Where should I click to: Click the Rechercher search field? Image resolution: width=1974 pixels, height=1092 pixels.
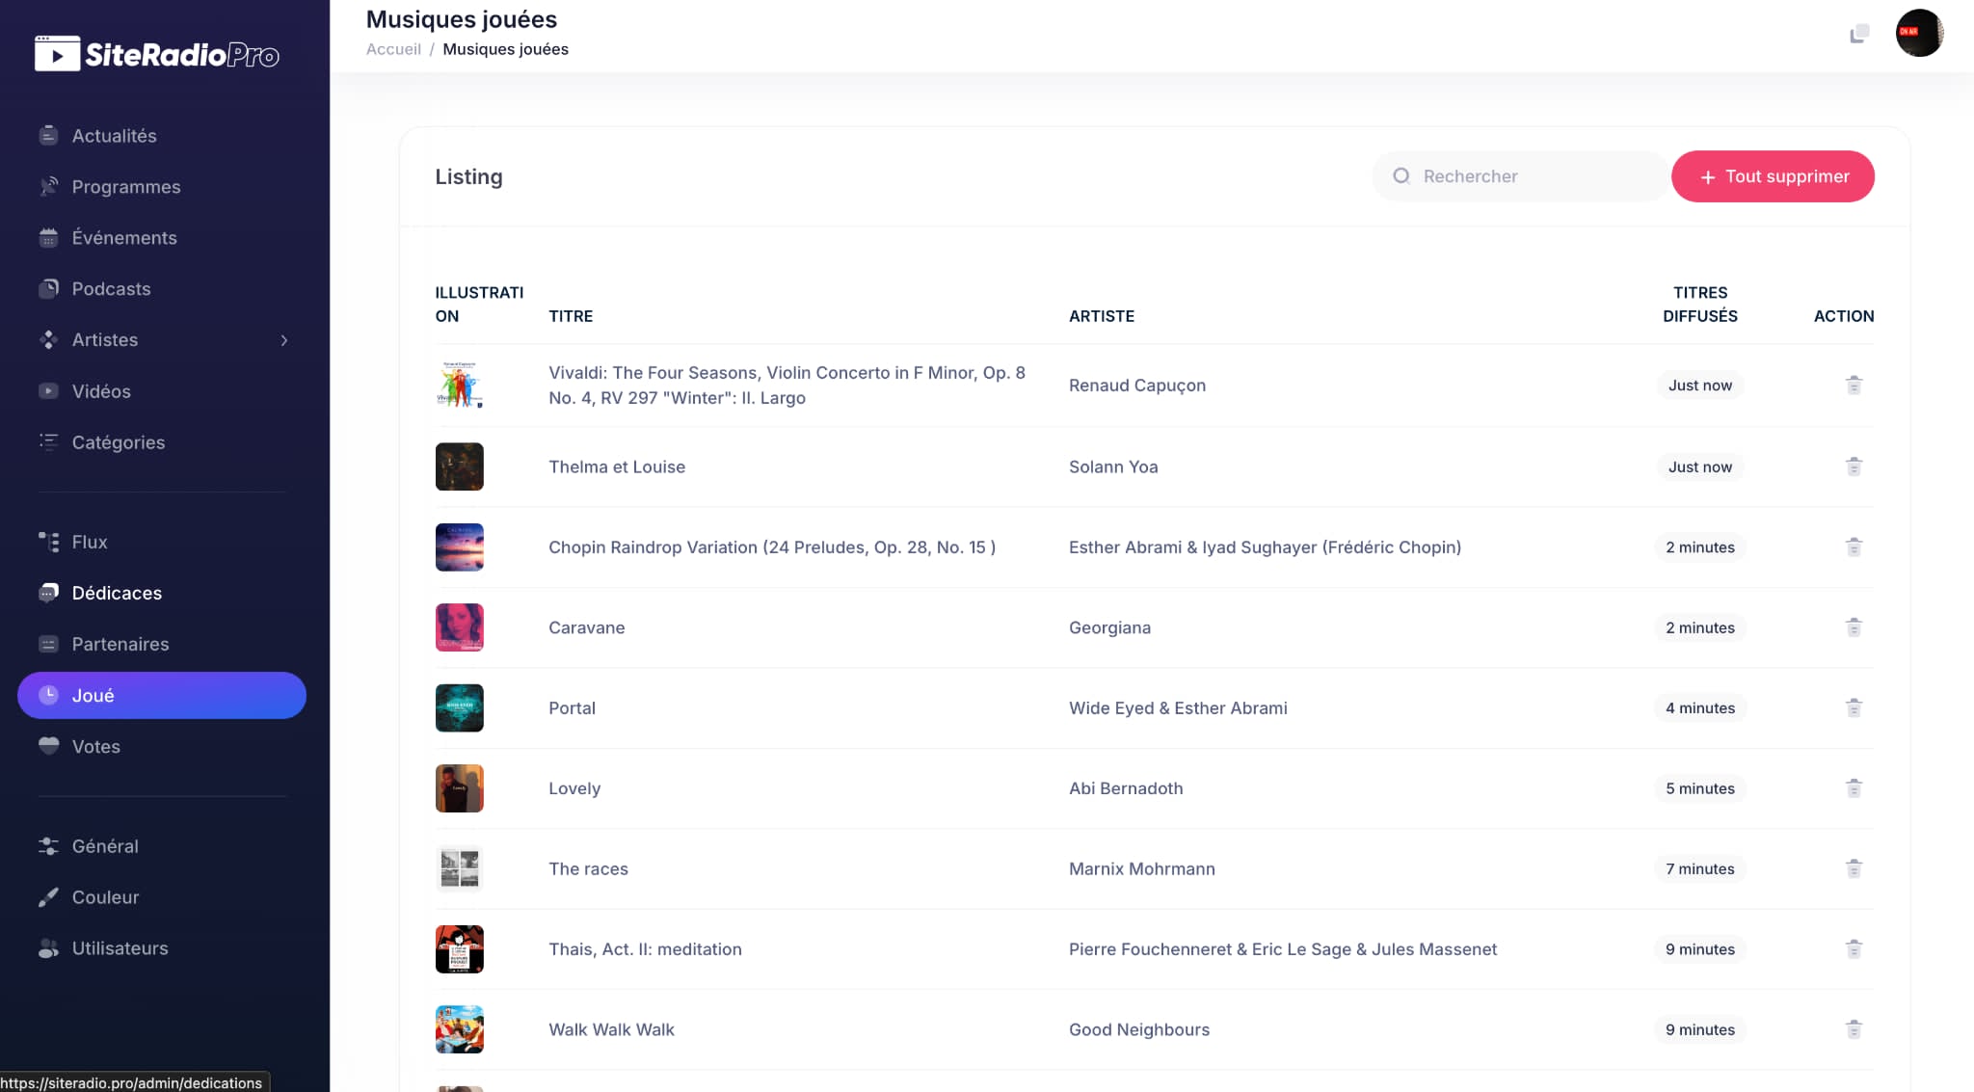pos(1533,176)
